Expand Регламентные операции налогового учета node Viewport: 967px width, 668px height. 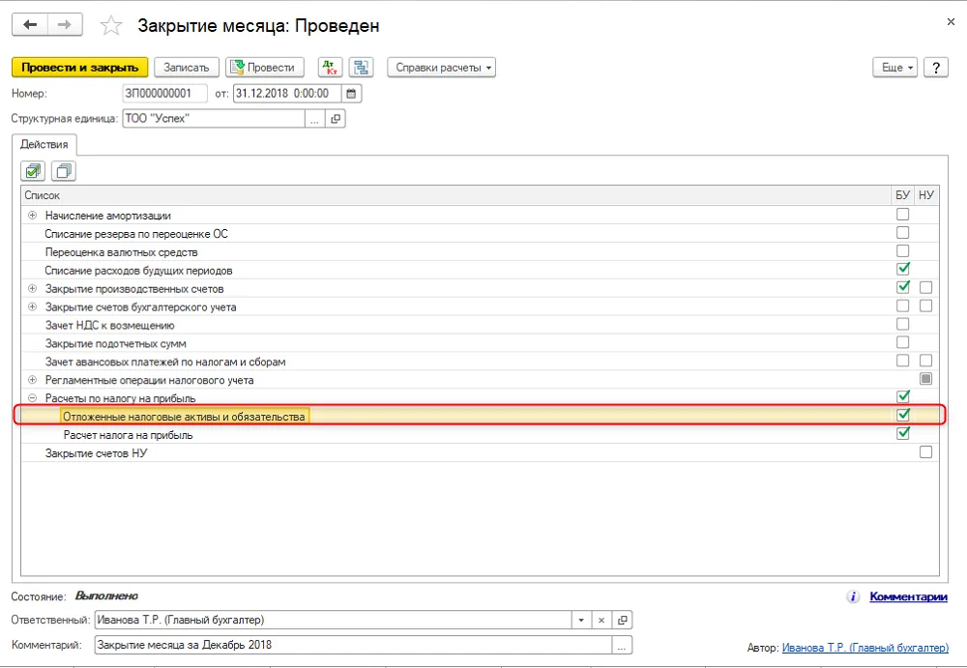(x=33, y=380)
